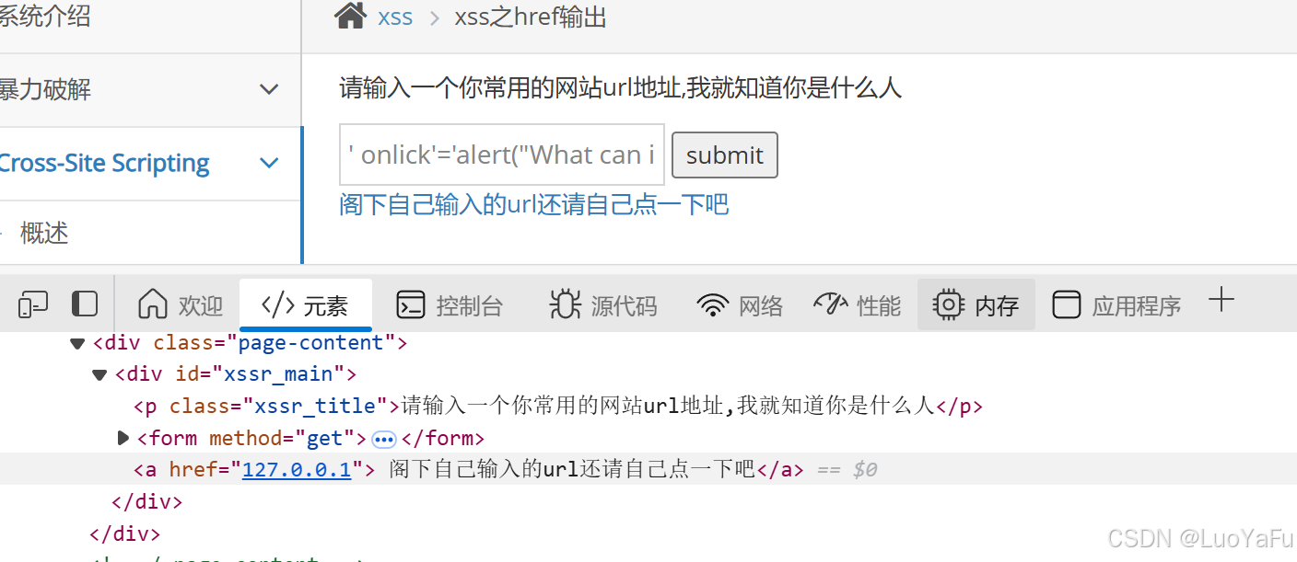Collapse the Cross-Site Scripting sidebar menu
Image resolution: width=1297 pixels, height=562 pixels.
269,163
